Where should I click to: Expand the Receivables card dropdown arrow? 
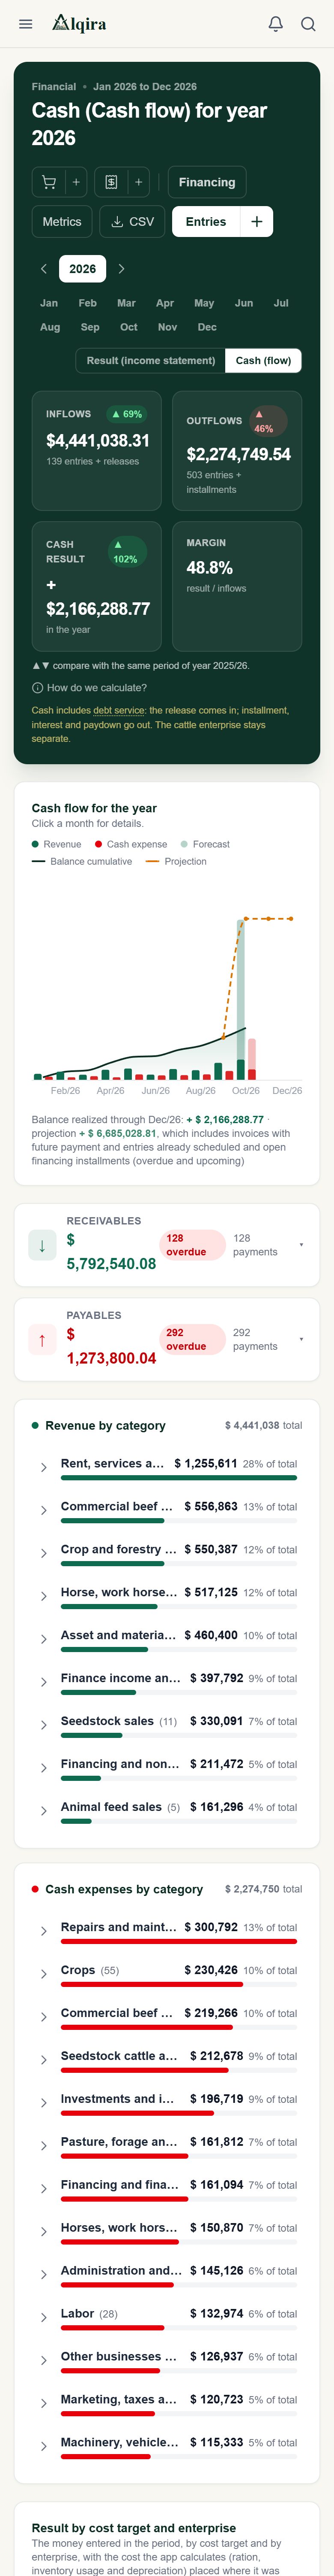(x=301, y=1245)
